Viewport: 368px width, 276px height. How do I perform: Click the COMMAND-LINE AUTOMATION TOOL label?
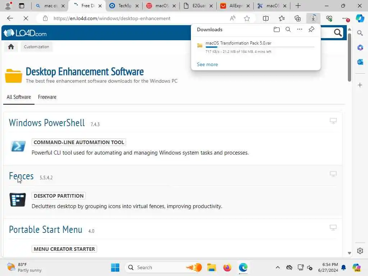(x=79, y=142)
